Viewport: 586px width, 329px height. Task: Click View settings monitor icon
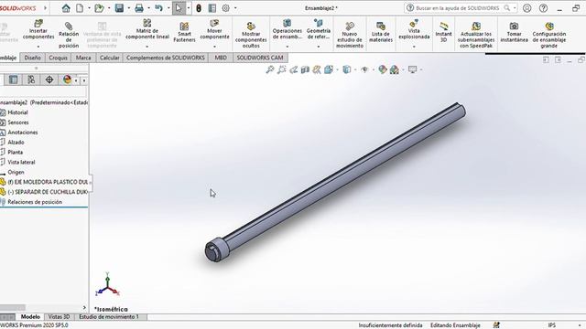coord(412,69)
